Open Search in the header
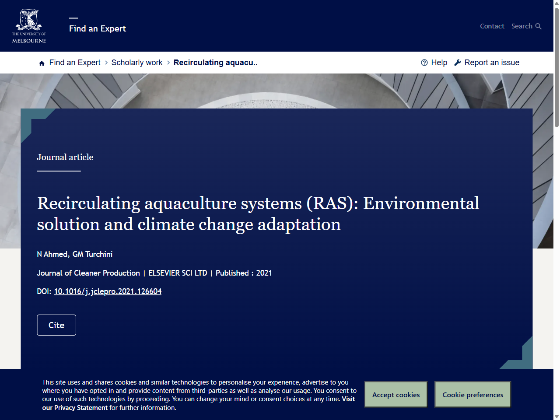The image size is (560, 420). (522, 26)
